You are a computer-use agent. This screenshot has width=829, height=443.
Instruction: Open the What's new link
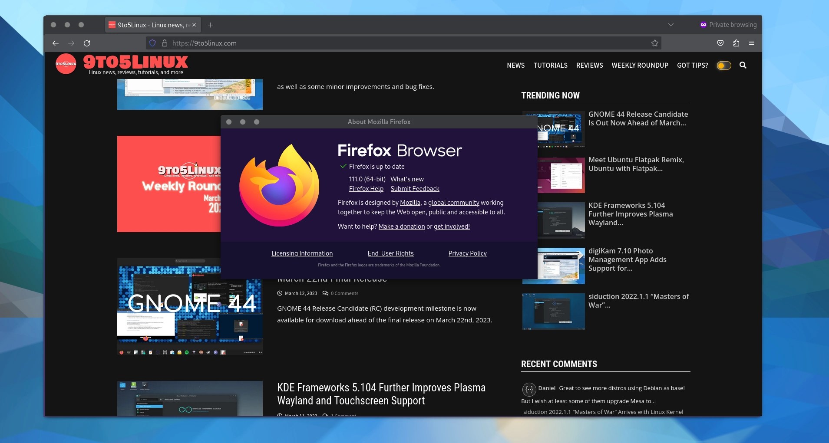coord(407,179)
